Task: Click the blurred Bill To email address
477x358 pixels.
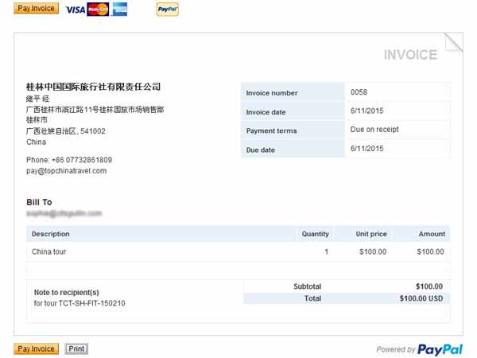Action: tap(64, 213)
